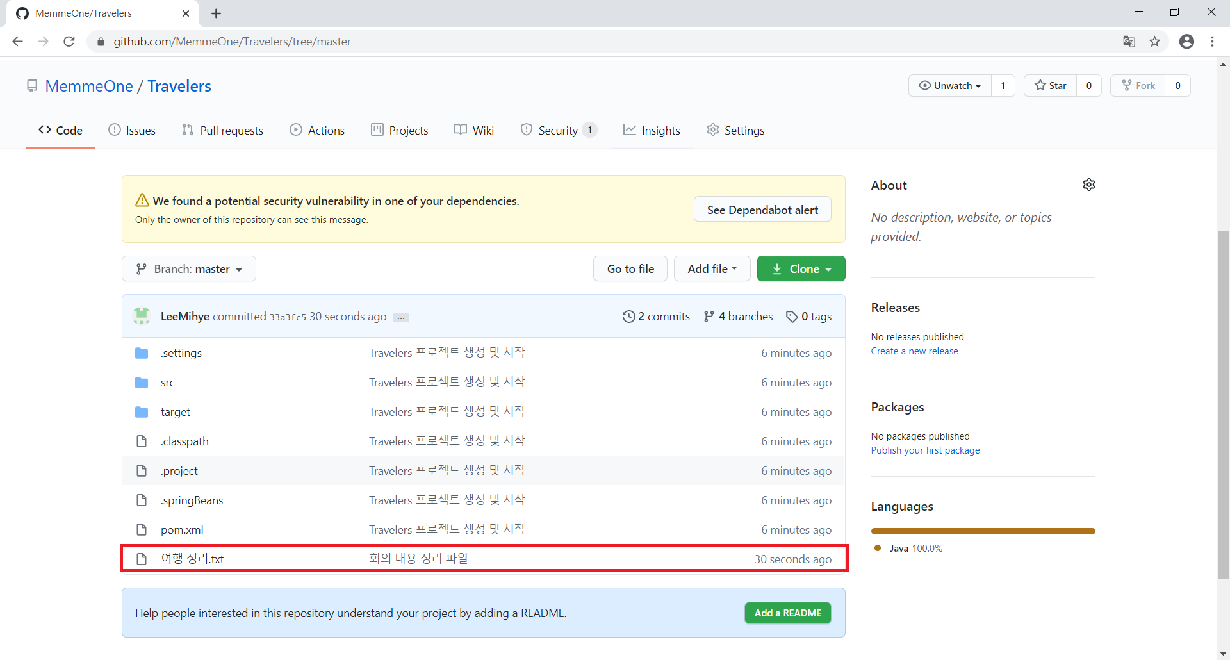The image size is (1230, 660).
Task: Click the Java 100.0% language link
Action: click(908, 549)
